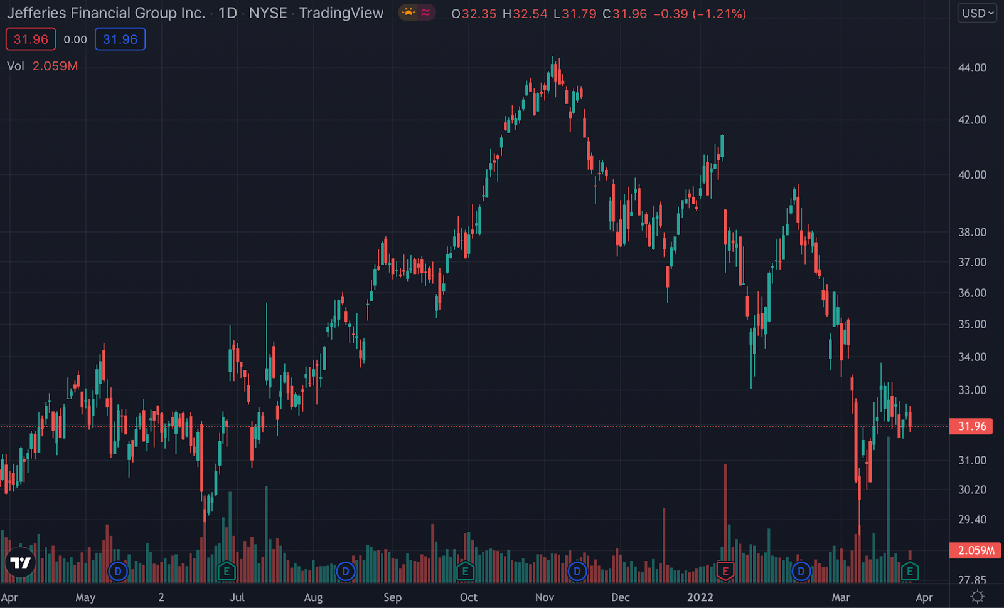This screenshot has width=1004, height=608.
Task: Click the TradingView source label
Action: coord(341,13)
